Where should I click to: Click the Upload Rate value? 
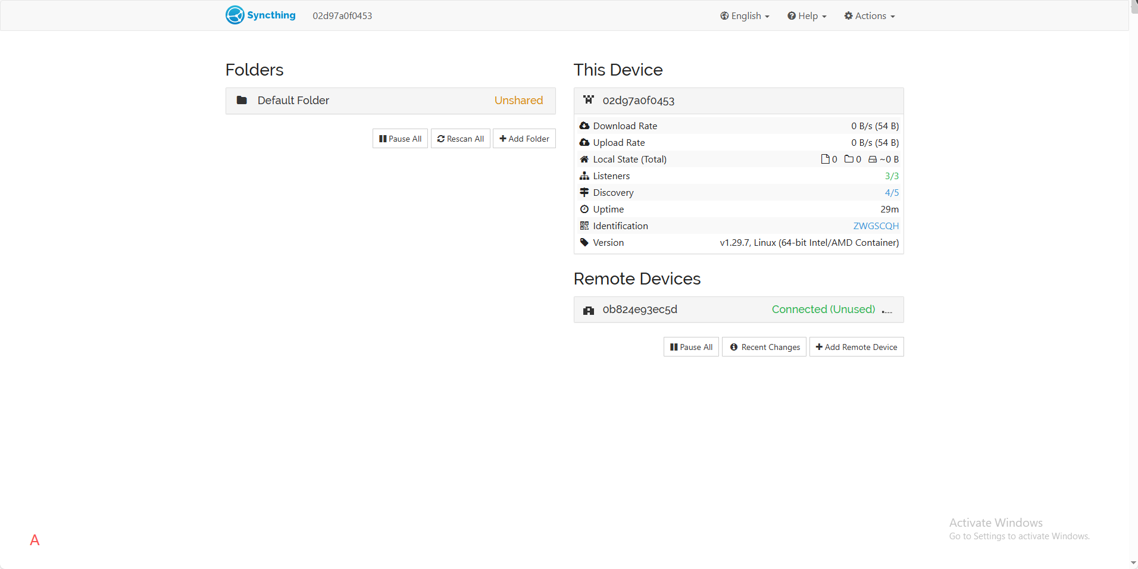[875, 143]
